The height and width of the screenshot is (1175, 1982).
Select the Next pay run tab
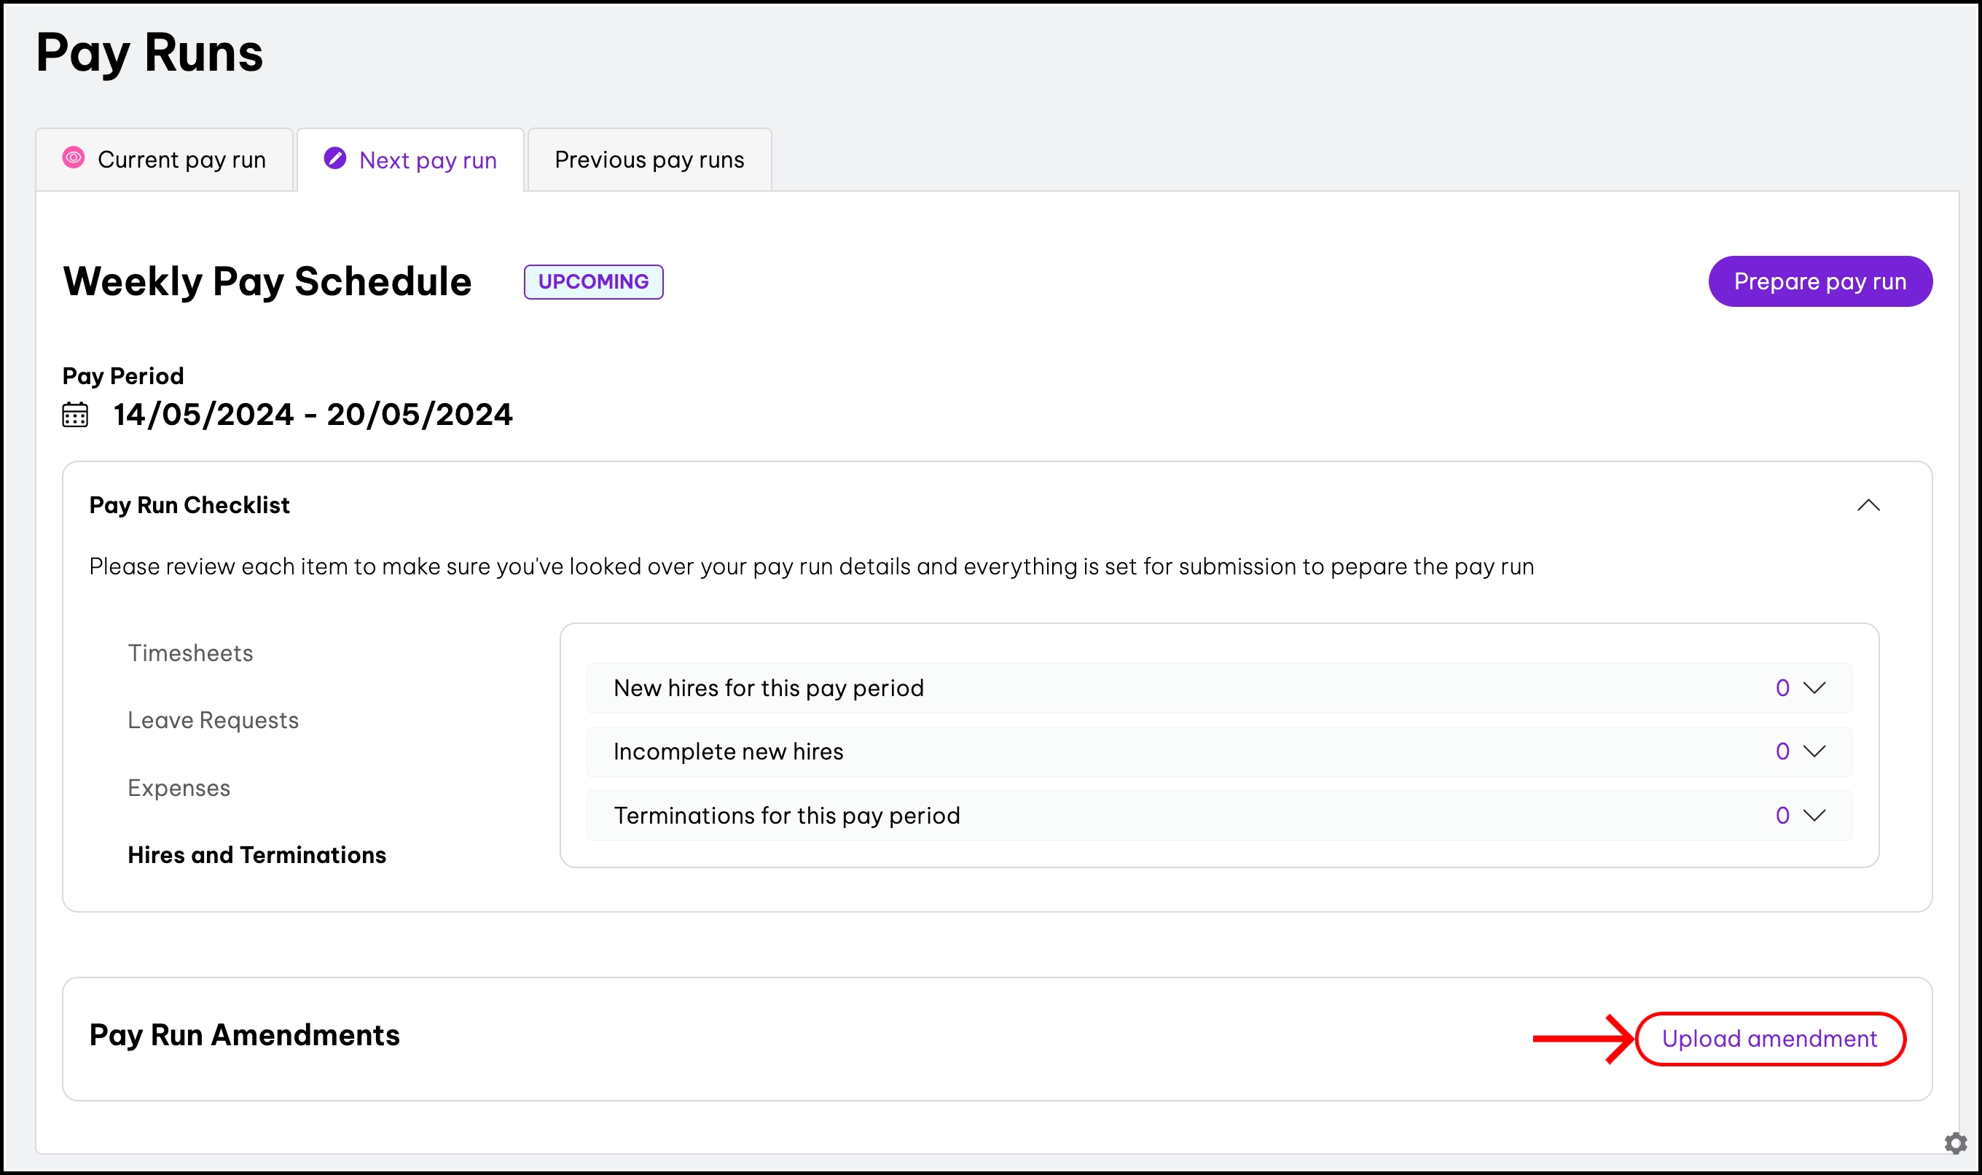pos(428,161)
